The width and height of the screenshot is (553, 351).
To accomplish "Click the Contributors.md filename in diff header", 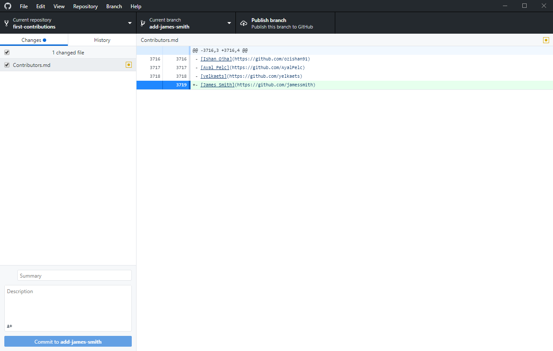I will [x=159, y=40].
